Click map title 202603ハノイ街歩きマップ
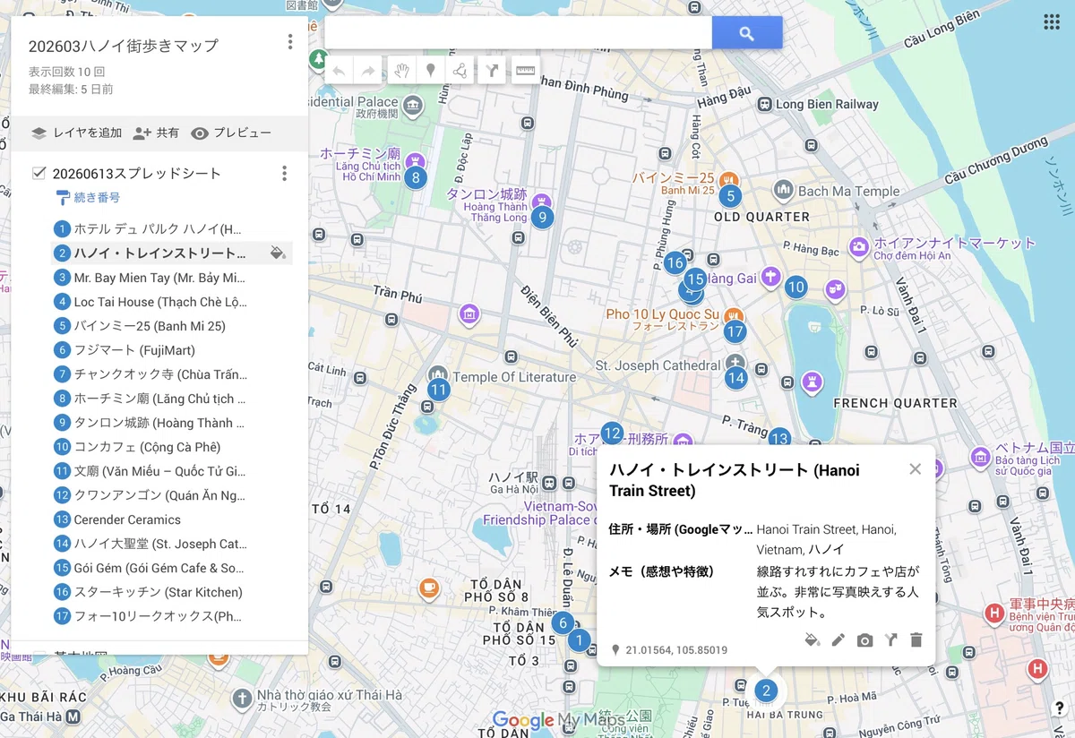Image resolution: width=1075 pixels, height=738 pixels. coord(124,46)
